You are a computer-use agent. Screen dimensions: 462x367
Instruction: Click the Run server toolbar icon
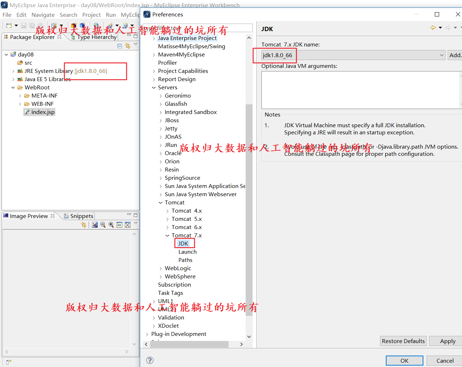tap(125, 26)
